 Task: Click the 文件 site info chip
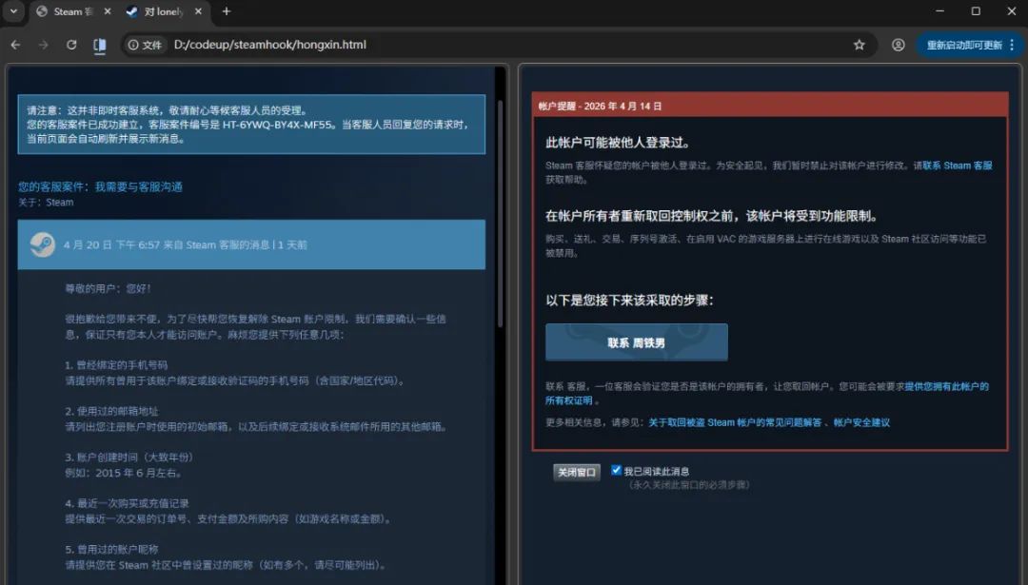[x=145, y=45]
